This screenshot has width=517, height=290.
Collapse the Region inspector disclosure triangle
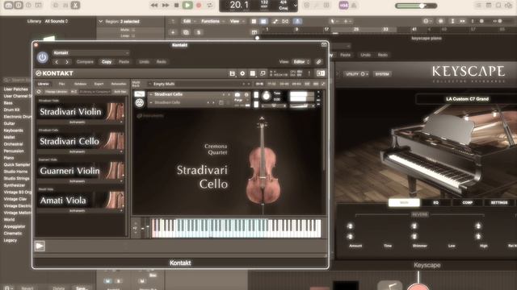click(x=101, y=22)
